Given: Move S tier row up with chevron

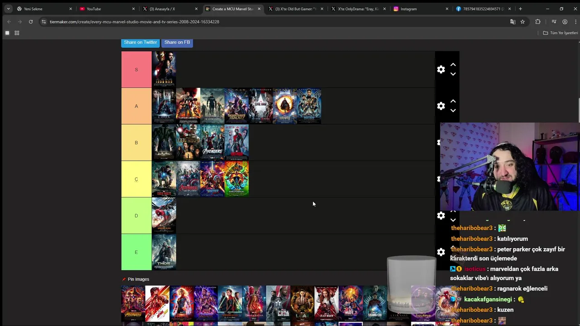Looking at the screenshot, I should point(453,65).
